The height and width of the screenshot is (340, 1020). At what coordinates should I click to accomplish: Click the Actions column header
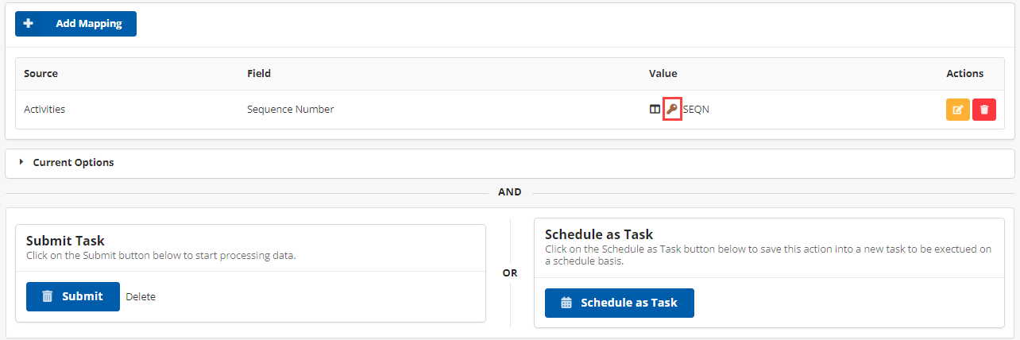(x=964, y=73)
